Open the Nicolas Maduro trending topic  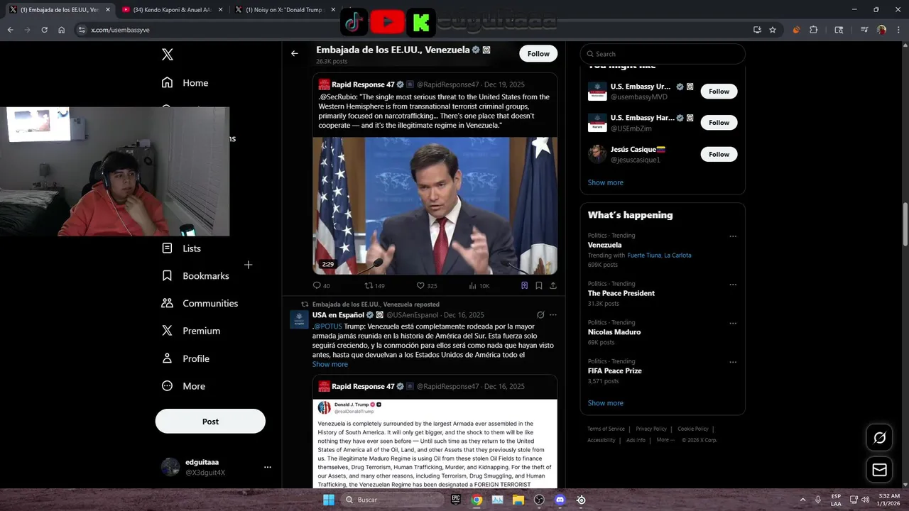coord(614,332)
